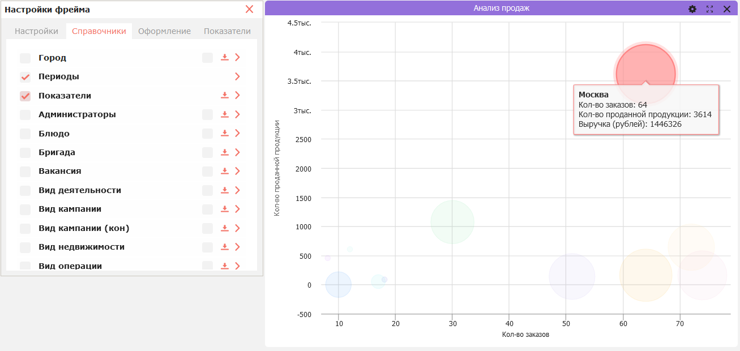Tick the main checkbox for Город
The width and height of the screenshot is (740, 351).
point(25,58)
